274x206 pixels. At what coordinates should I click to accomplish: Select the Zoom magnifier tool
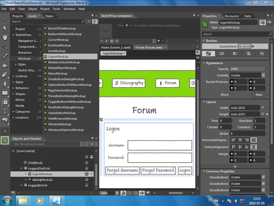(x=5, y=46)
